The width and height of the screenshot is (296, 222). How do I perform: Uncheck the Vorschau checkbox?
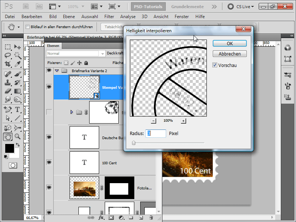[x=215, y=65]
